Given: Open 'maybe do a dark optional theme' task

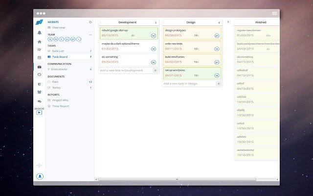Looking at the screenshot, I should [x=129, y=47].
